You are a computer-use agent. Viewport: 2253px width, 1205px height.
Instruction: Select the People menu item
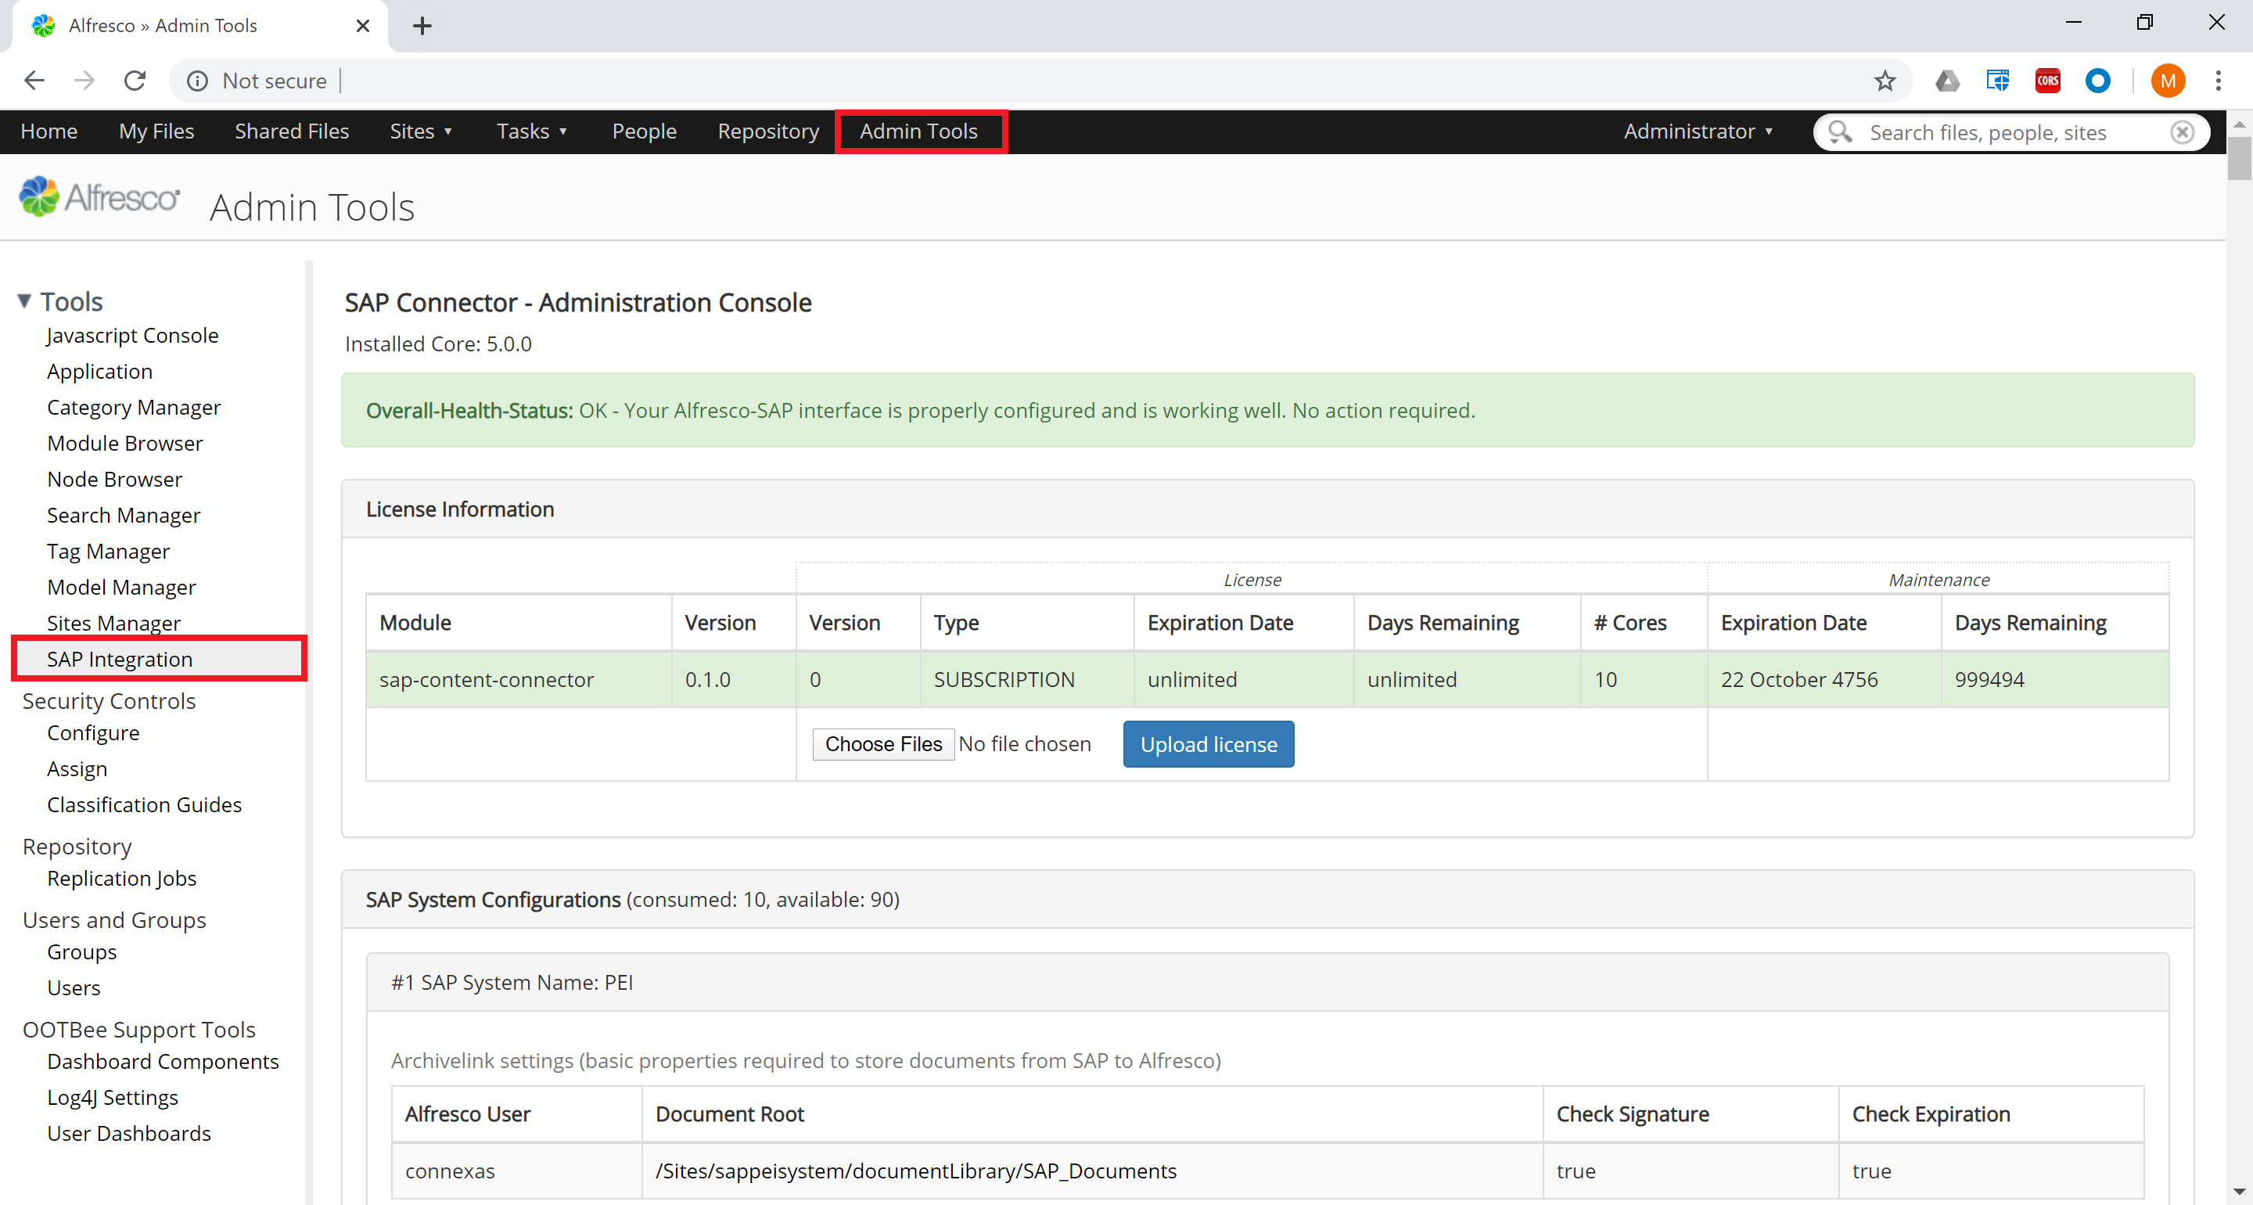pyautogui.click(x=644, y=131)
